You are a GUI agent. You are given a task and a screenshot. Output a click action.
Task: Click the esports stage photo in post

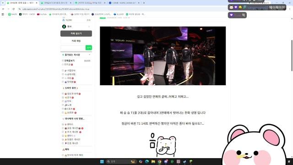163,56
